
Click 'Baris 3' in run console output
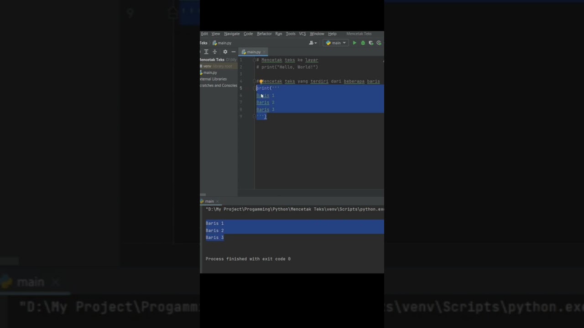coord(214,238)
